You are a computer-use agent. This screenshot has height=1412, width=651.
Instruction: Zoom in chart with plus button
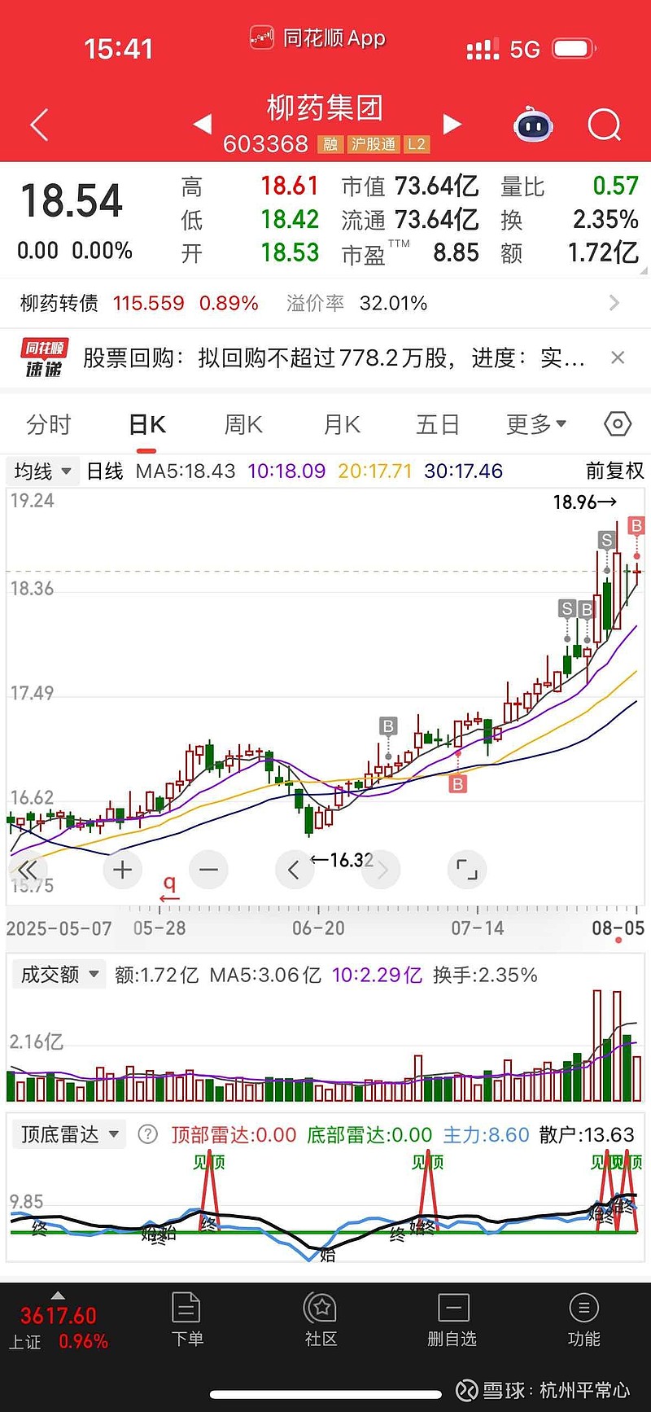[123, 870]
